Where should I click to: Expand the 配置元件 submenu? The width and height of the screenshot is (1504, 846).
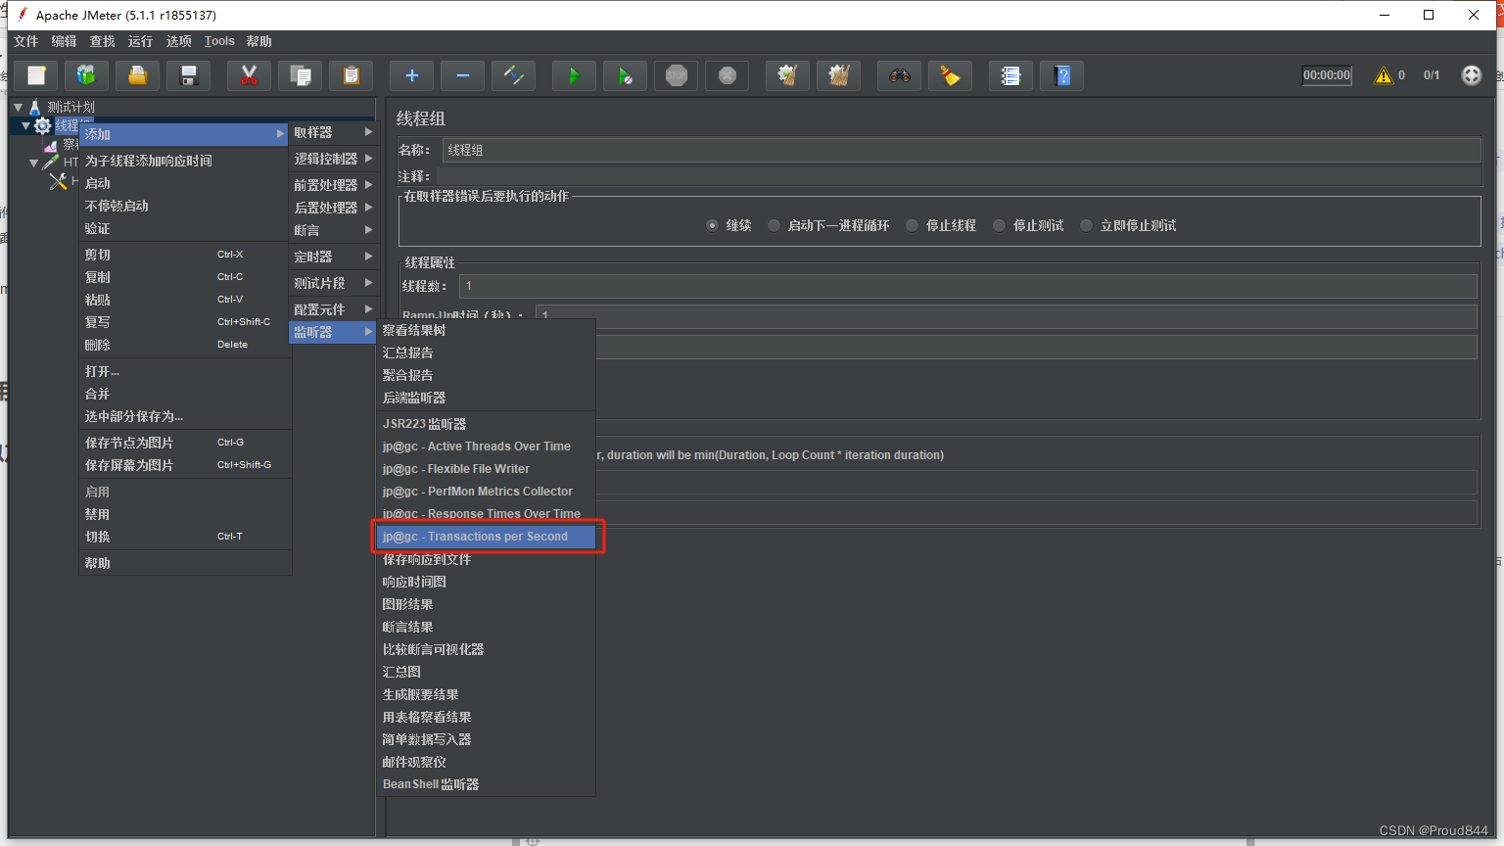(333, 309)
